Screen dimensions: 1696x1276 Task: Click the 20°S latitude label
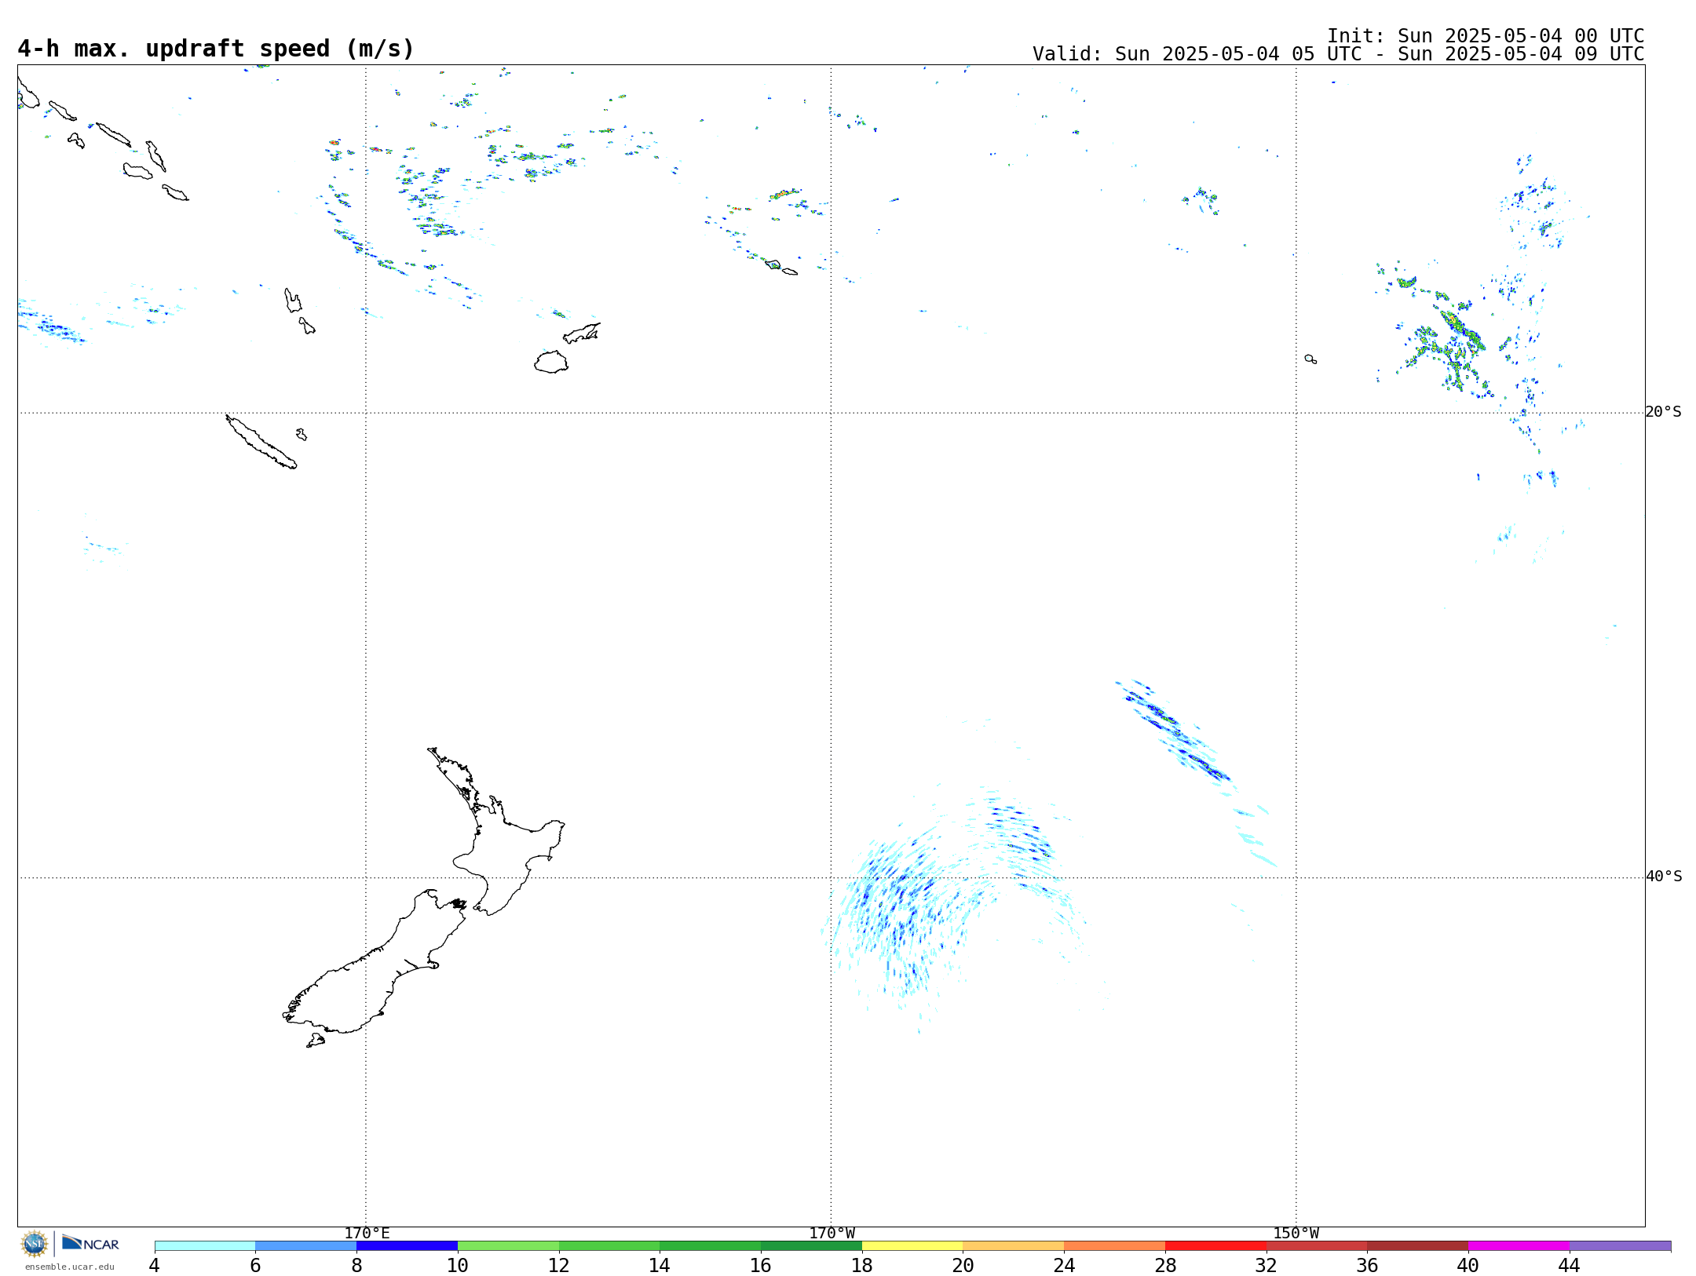click(1663, 412)
